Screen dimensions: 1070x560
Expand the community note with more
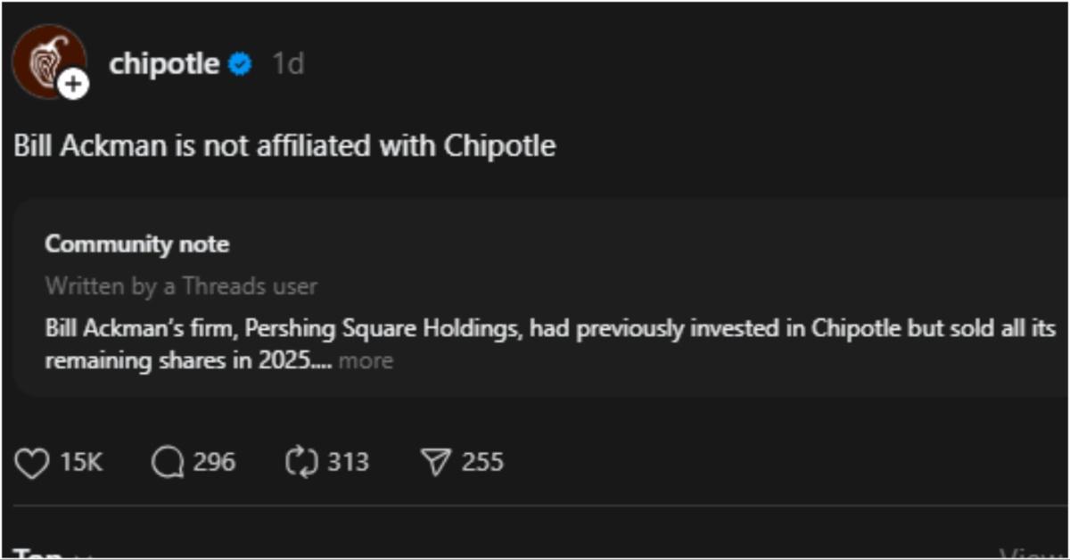[x=368, y=360]
